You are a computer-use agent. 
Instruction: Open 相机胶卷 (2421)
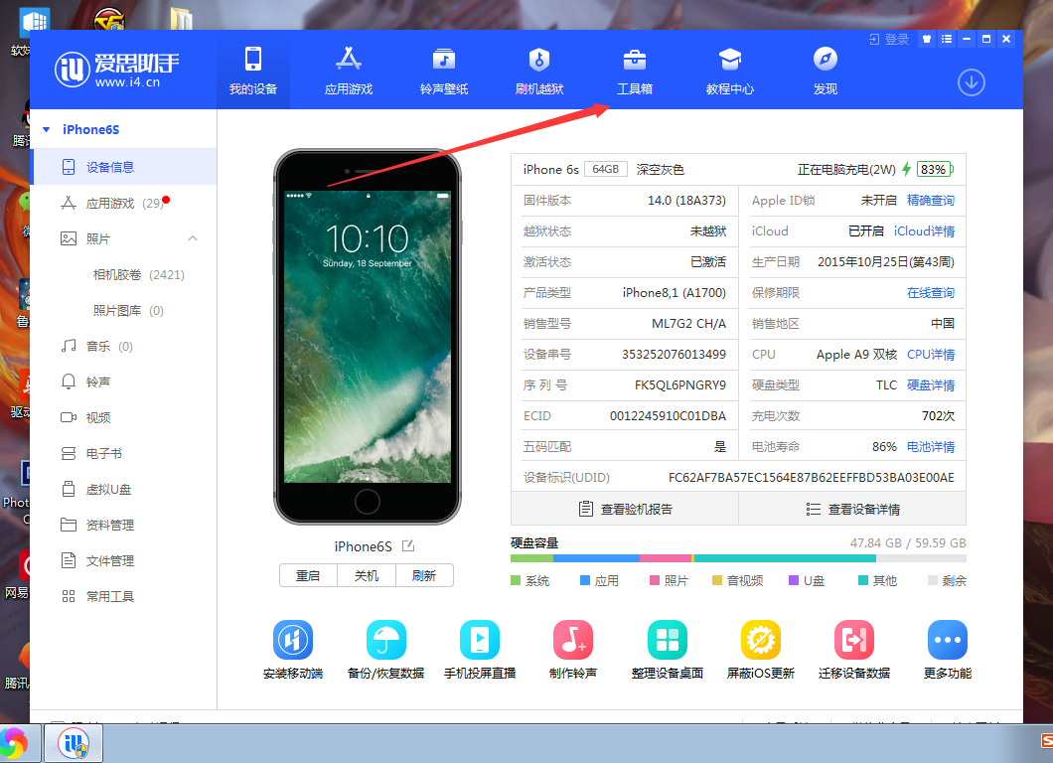138,275
